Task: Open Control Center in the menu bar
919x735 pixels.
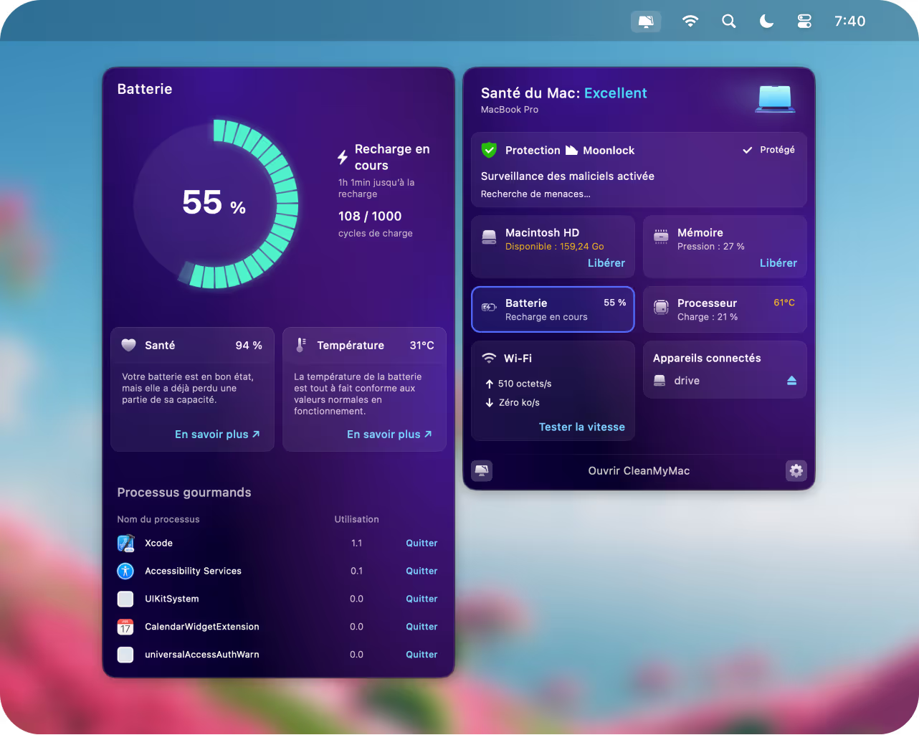Action: click(804, 22)
